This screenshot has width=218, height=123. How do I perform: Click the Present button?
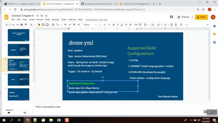point(184,17)
